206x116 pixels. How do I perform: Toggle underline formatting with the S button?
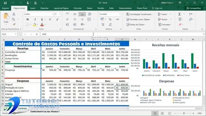[42, 19]
